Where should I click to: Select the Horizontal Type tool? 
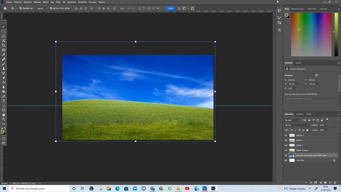[4, 101]
